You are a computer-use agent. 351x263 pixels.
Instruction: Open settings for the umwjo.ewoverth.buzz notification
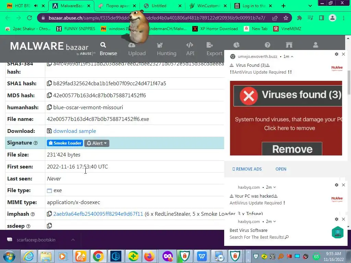coord(337,54)
